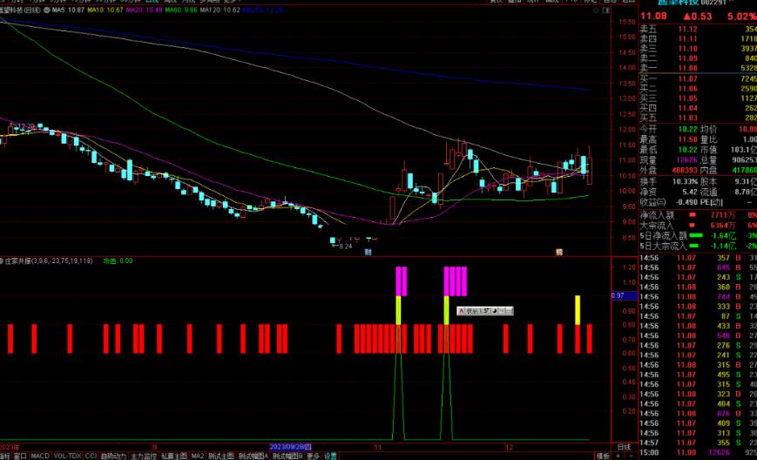Click the 卖一 ask price 11.08 row

[698, 68]
